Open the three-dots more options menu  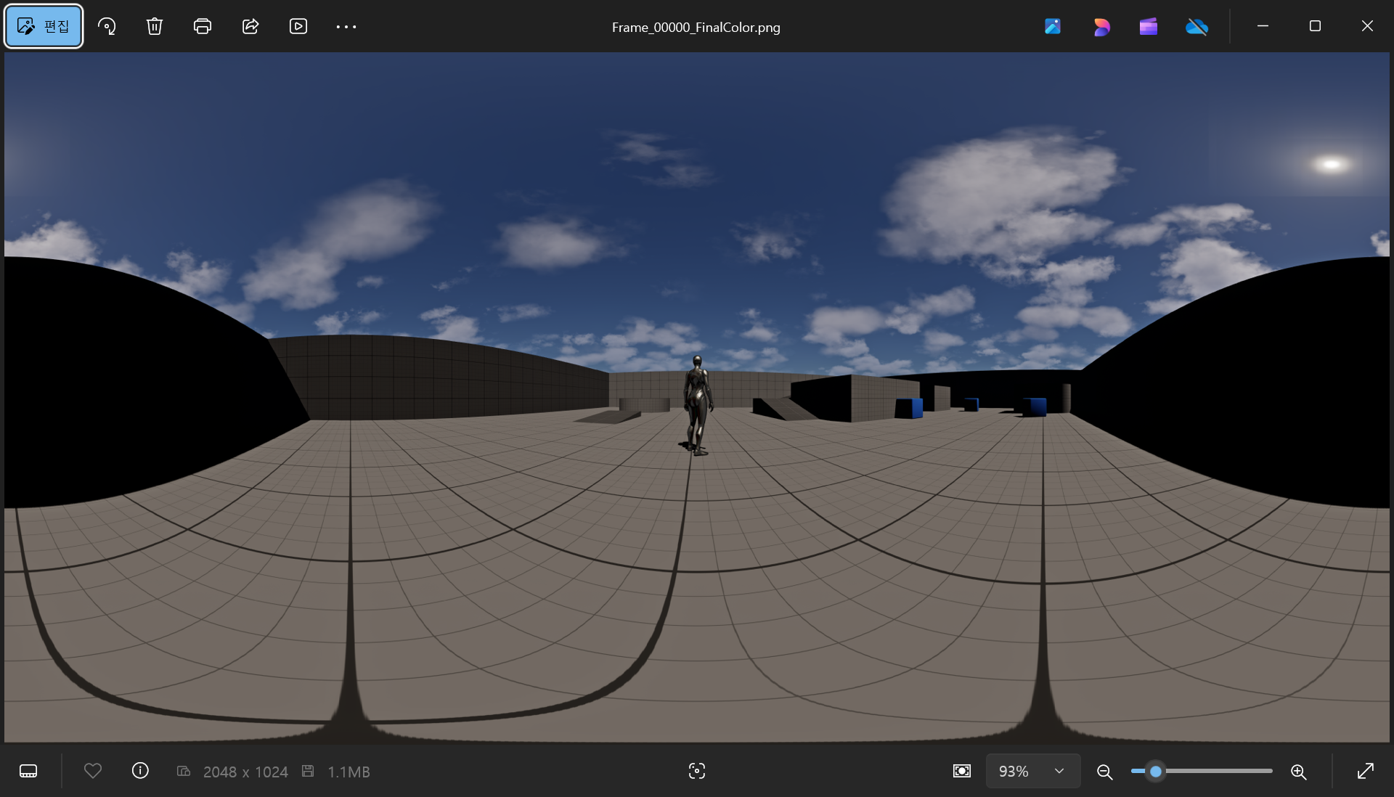[346, 27]
